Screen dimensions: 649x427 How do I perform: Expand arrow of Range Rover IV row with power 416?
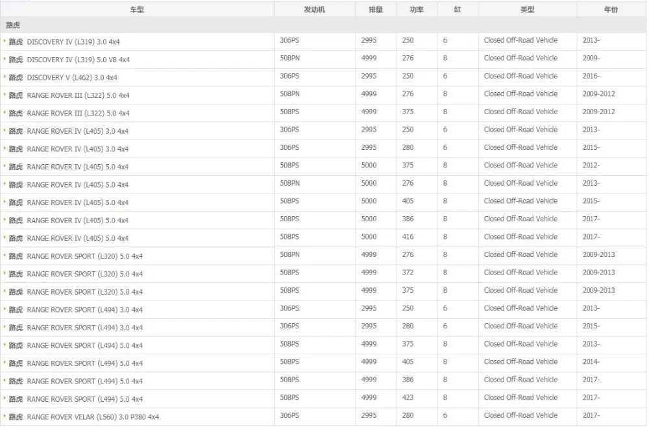pos(5,238)
